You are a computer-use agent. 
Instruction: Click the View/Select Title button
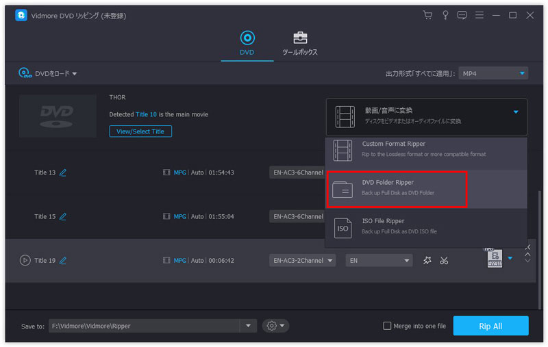pos(140,131)
